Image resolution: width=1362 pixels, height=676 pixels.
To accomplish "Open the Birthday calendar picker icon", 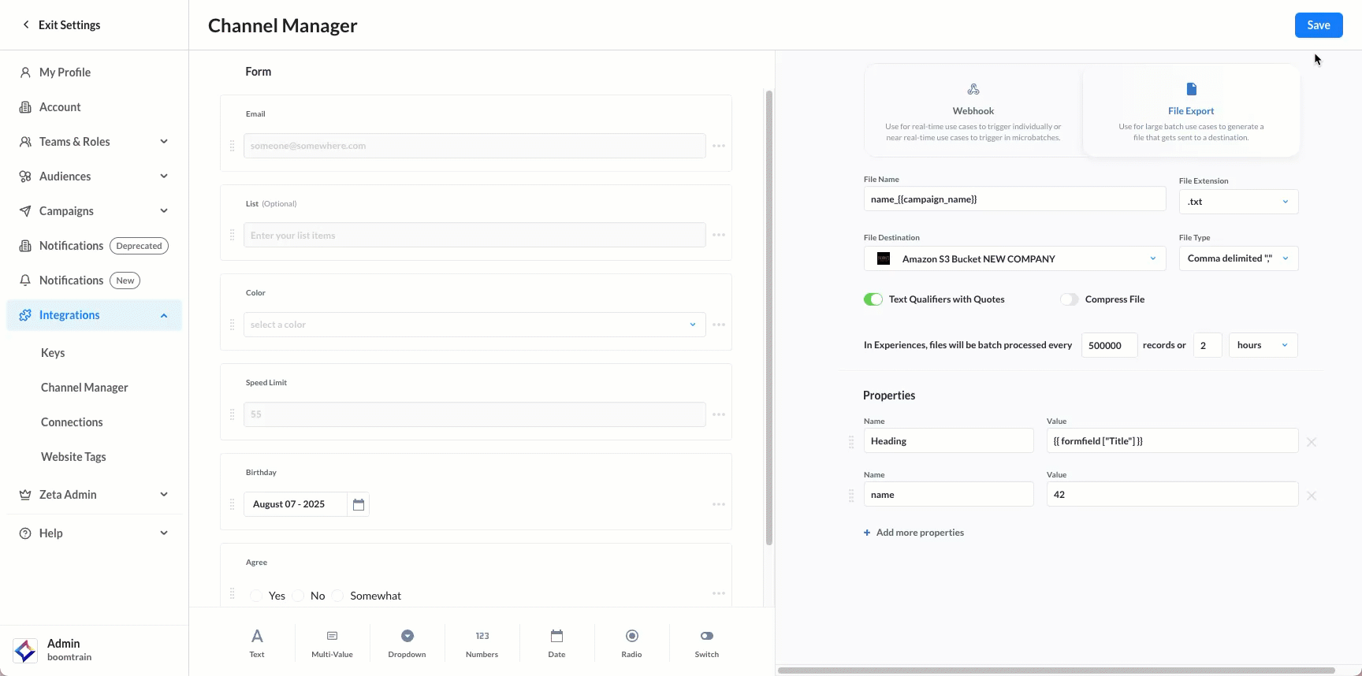I will click(x=359, y=504).
